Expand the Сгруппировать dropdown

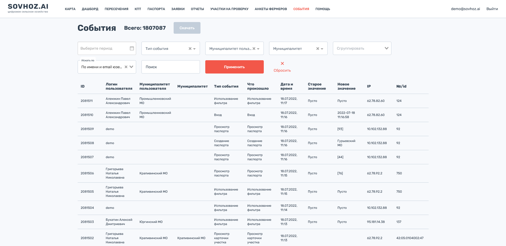(386, 48)
